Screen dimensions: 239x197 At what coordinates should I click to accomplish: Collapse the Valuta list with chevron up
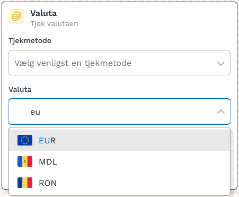221,112
